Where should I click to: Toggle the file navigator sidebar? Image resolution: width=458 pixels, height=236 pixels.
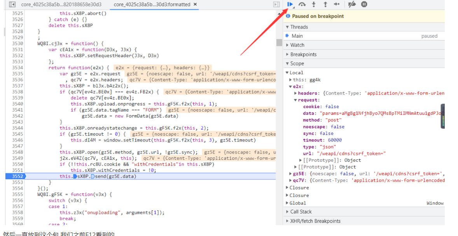click(12, 4)
